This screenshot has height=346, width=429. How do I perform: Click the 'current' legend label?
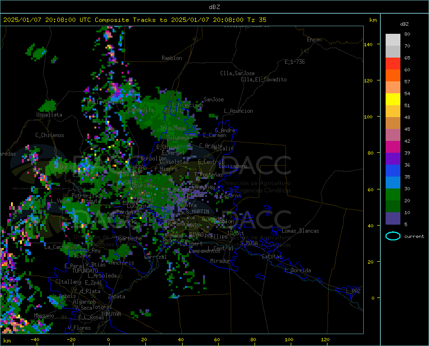tap(414, 236)
